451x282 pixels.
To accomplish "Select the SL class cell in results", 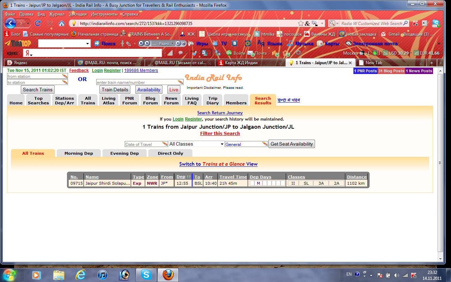I will tap(306, 183).
